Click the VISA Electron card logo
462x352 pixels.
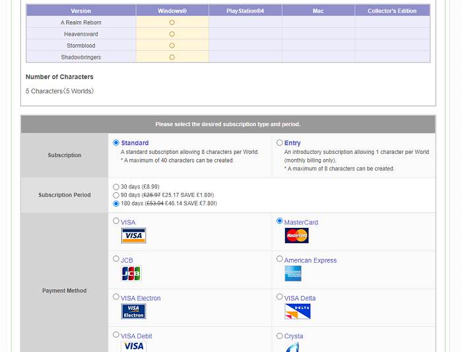coord(133,311)
